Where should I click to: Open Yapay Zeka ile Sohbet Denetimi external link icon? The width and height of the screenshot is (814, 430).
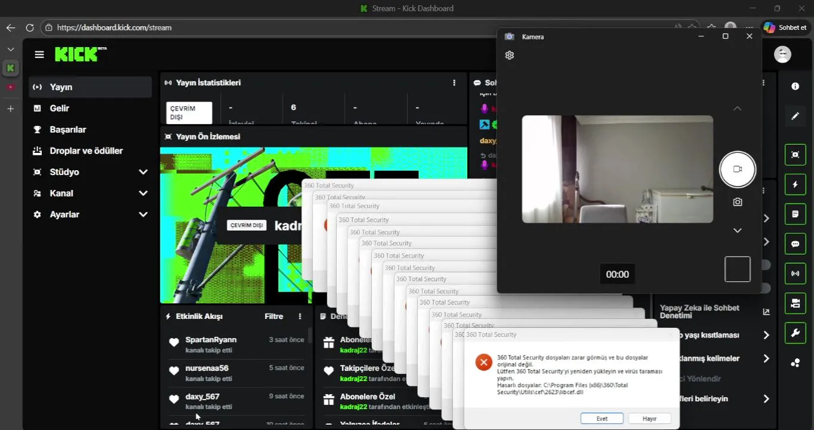tap(766, 312)
